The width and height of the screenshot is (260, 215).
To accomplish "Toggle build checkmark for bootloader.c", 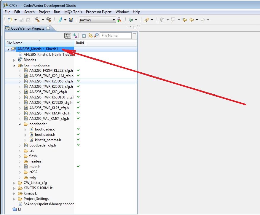I will point(79,129).
